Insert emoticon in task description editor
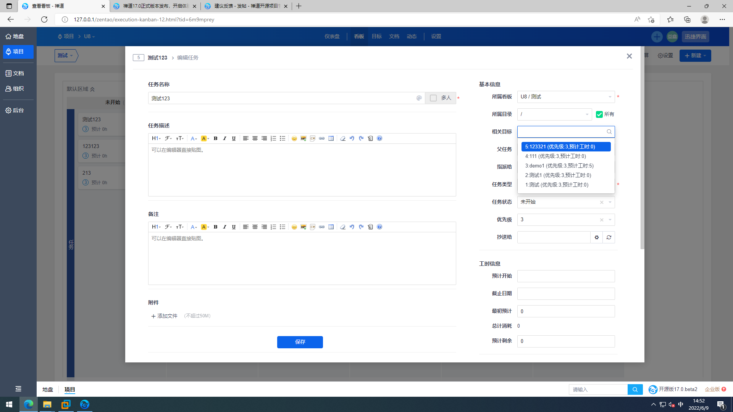Viewport: 733px width, 412px height. click(x=294, y=138)
